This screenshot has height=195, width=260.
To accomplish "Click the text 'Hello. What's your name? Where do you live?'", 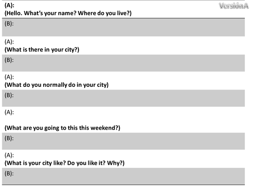I will [68, 13].
